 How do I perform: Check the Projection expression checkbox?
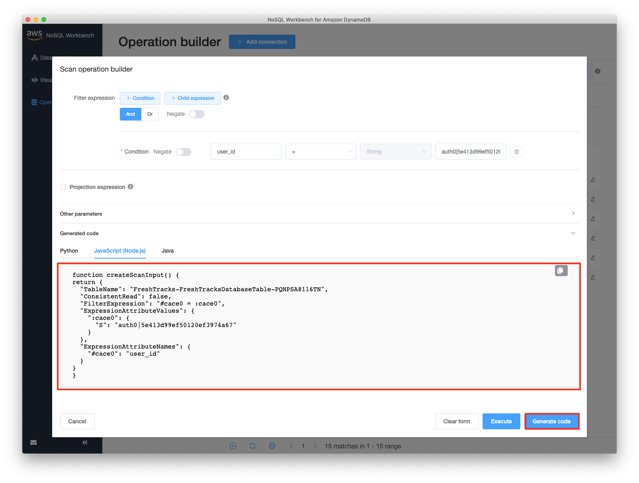63,187
